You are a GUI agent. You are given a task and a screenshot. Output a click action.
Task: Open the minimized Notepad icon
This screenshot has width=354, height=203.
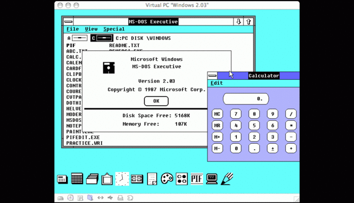pyautogui.click(x=152, y=179)
